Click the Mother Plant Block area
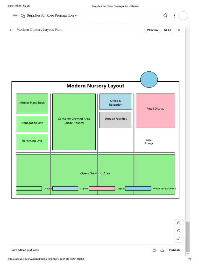 [32, 104]
